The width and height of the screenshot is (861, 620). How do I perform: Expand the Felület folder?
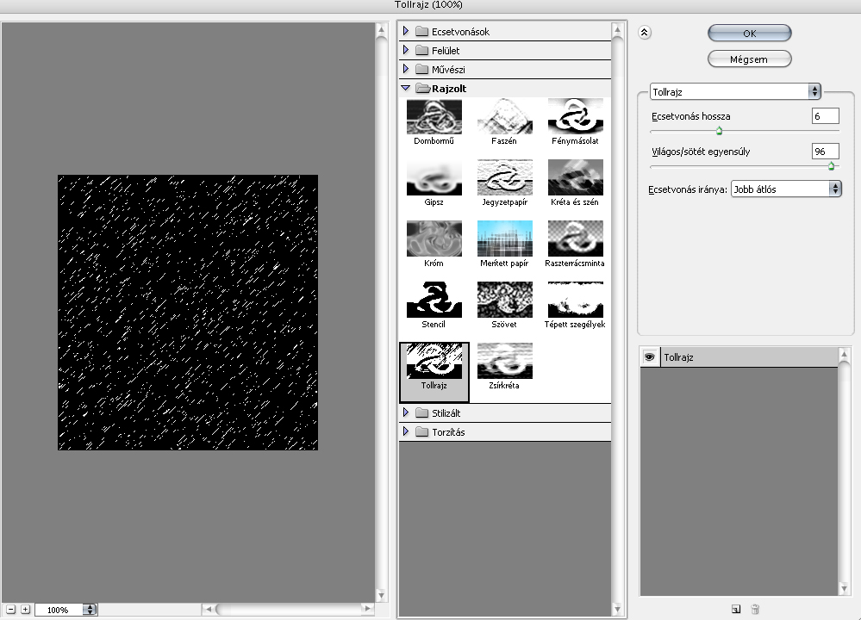tap(406, 50)
